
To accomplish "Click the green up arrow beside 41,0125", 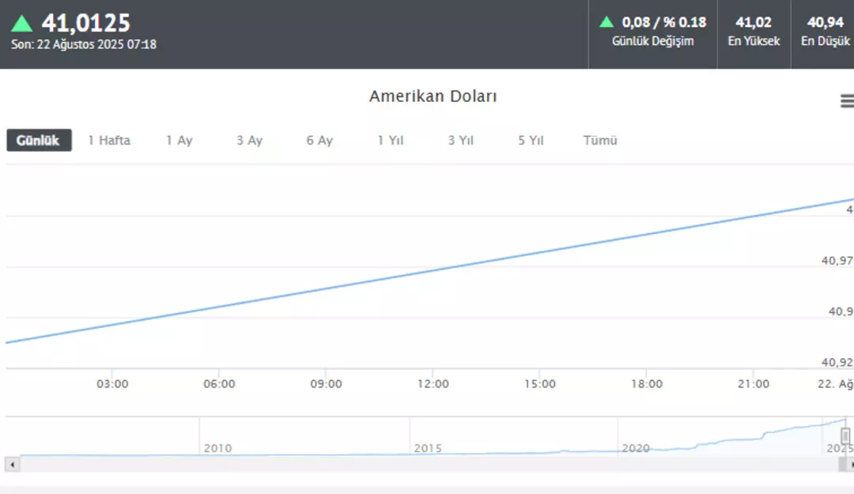I will (22, 24).
